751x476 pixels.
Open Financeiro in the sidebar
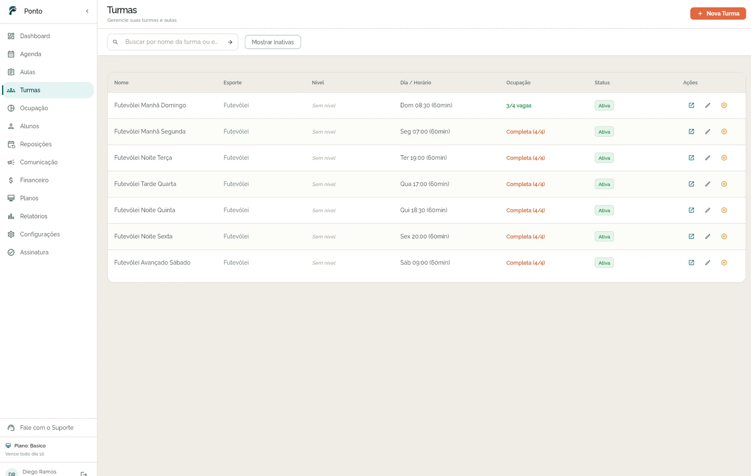pos(48,180)
